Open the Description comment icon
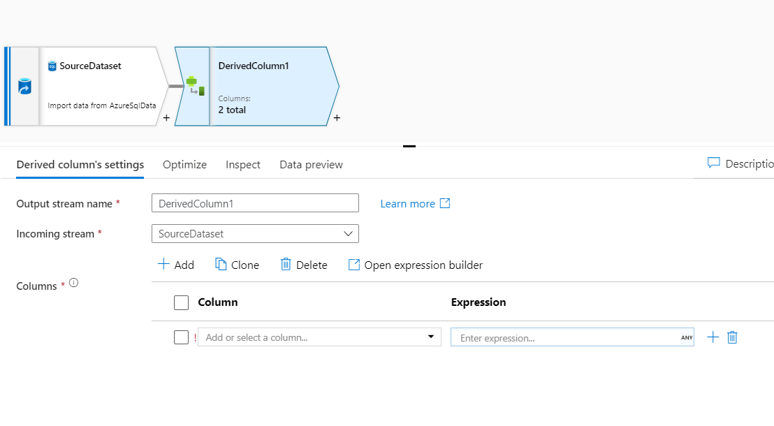Screen dimensions: 774x426 [713, 163]
